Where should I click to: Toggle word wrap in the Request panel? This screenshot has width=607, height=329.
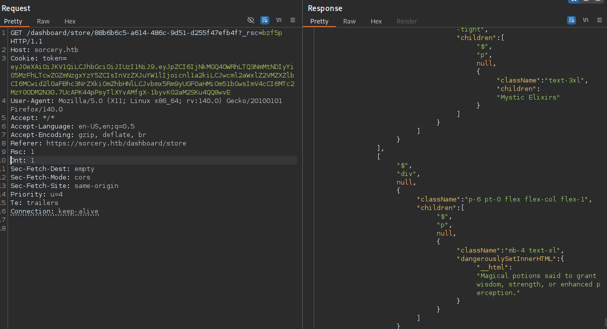point(265,20)
